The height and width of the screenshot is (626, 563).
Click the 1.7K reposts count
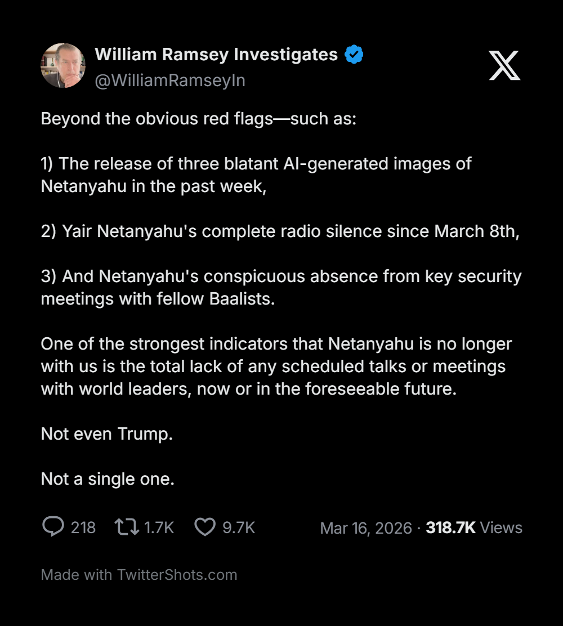point(159,527)
